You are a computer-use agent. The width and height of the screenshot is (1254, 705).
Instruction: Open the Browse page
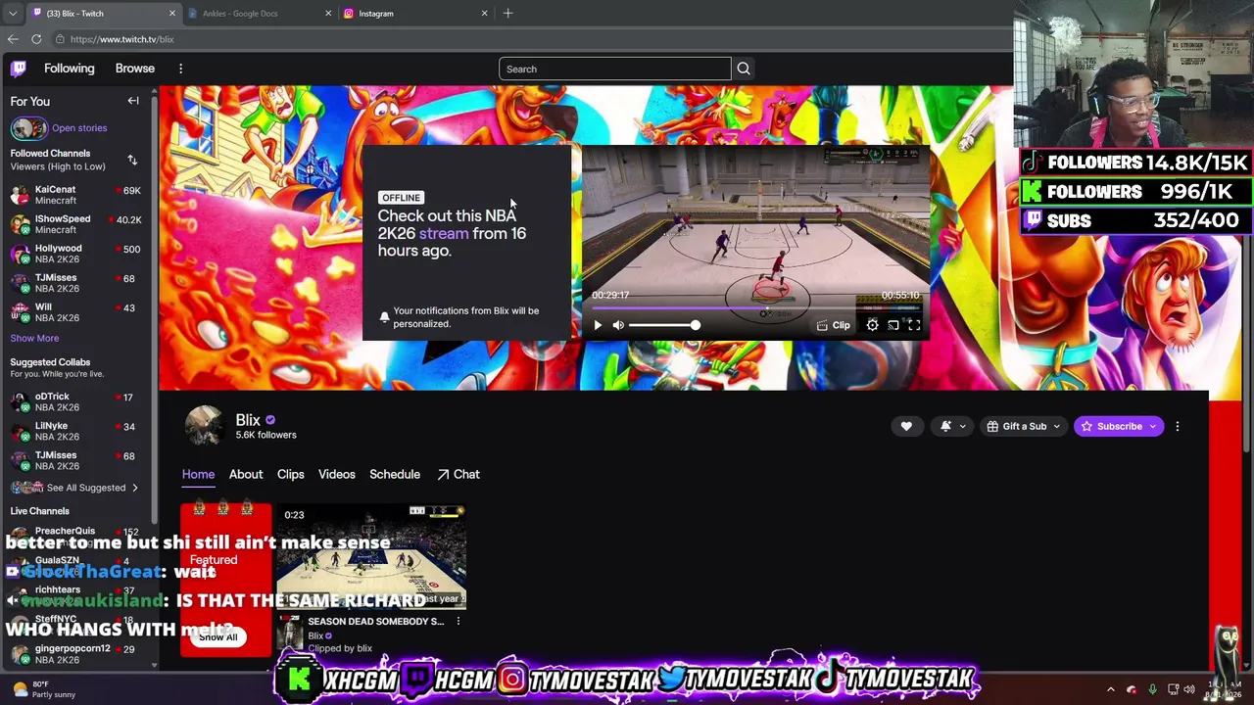[x=135, y=69]
